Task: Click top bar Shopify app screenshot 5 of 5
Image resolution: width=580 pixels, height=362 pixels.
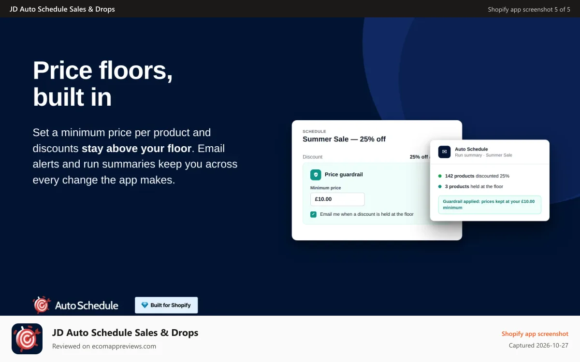Action: click(529, 9)
